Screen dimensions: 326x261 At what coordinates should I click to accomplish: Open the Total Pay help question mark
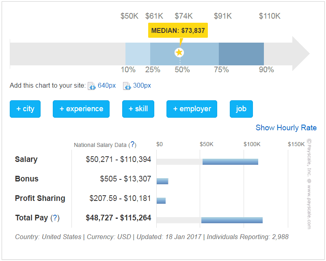pos(55,218)
